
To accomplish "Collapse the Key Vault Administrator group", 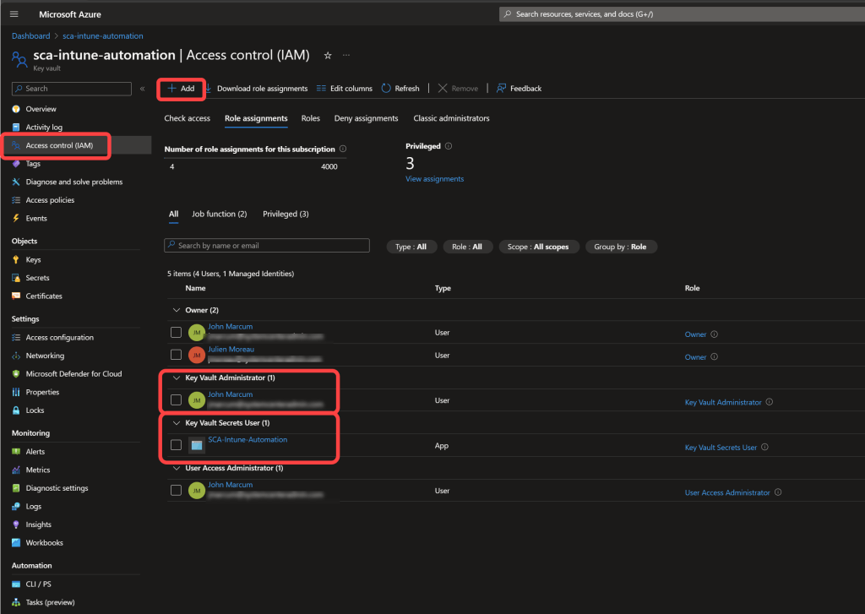I will click(177, 378).
